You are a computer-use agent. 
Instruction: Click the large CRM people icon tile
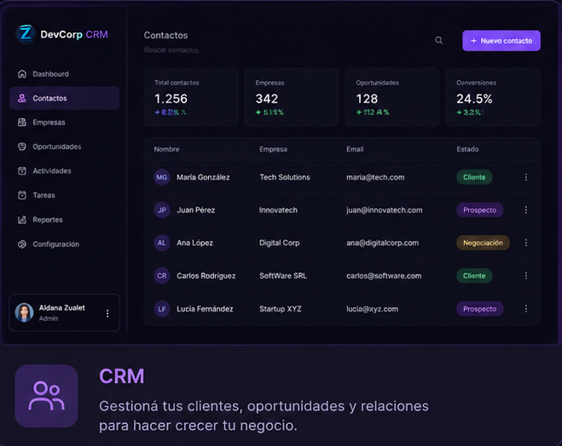point(46,396)
